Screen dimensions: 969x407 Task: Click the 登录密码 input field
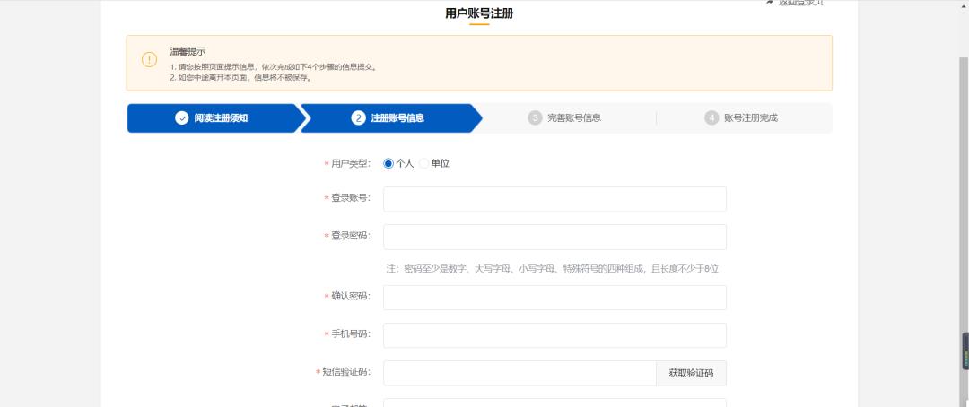[x=554, y=238]
